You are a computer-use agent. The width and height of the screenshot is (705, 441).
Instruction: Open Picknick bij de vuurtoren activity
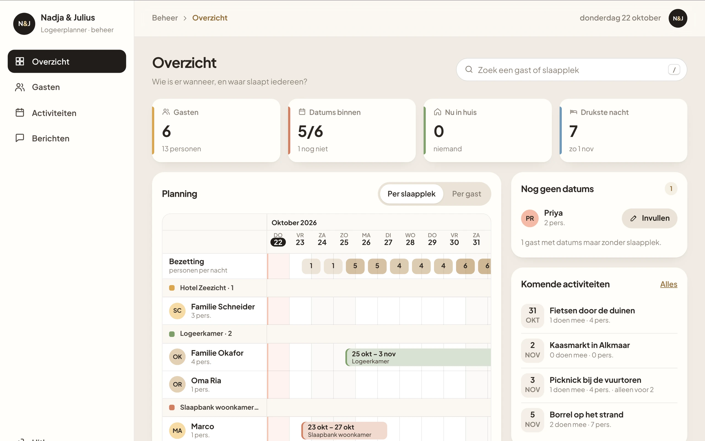[x=599, y=385]
